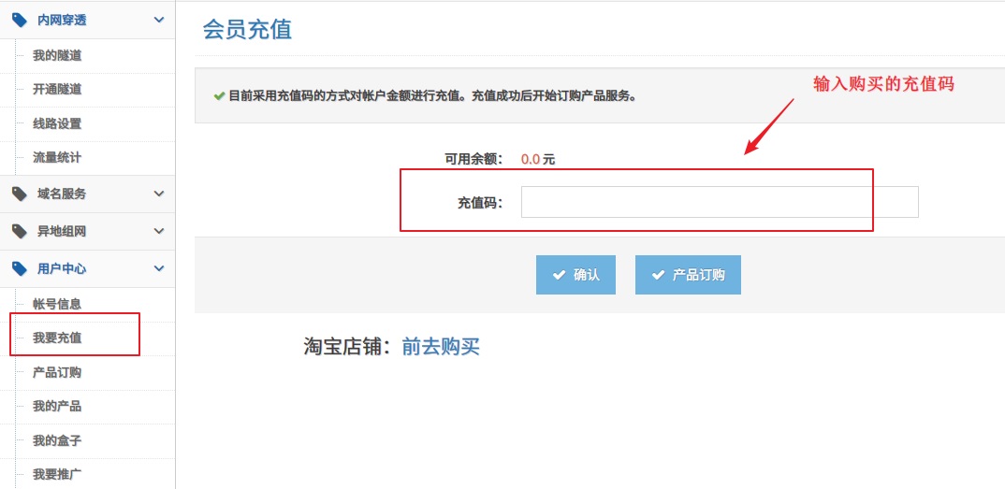
Task: Expand the 域名服务 section chevron
Action: [158, 194]
